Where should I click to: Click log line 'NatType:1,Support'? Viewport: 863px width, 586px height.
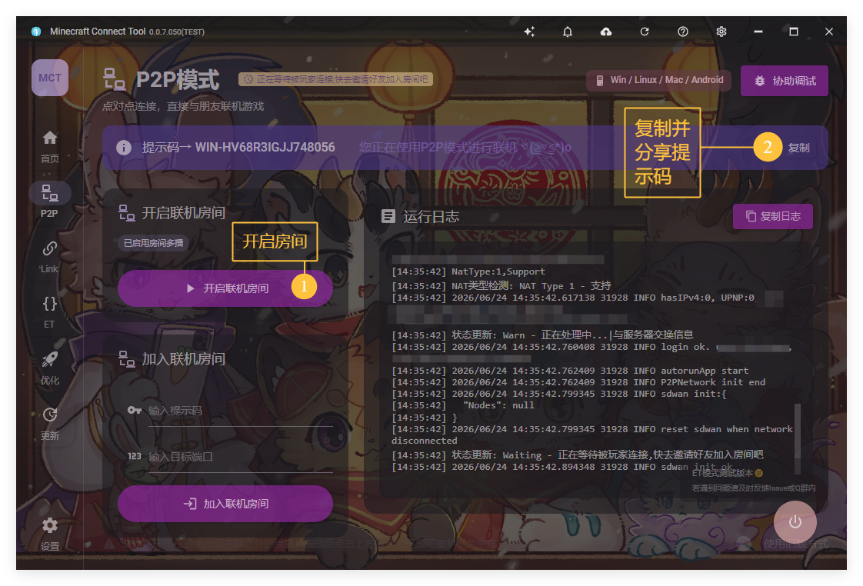[x=468, y=271]
